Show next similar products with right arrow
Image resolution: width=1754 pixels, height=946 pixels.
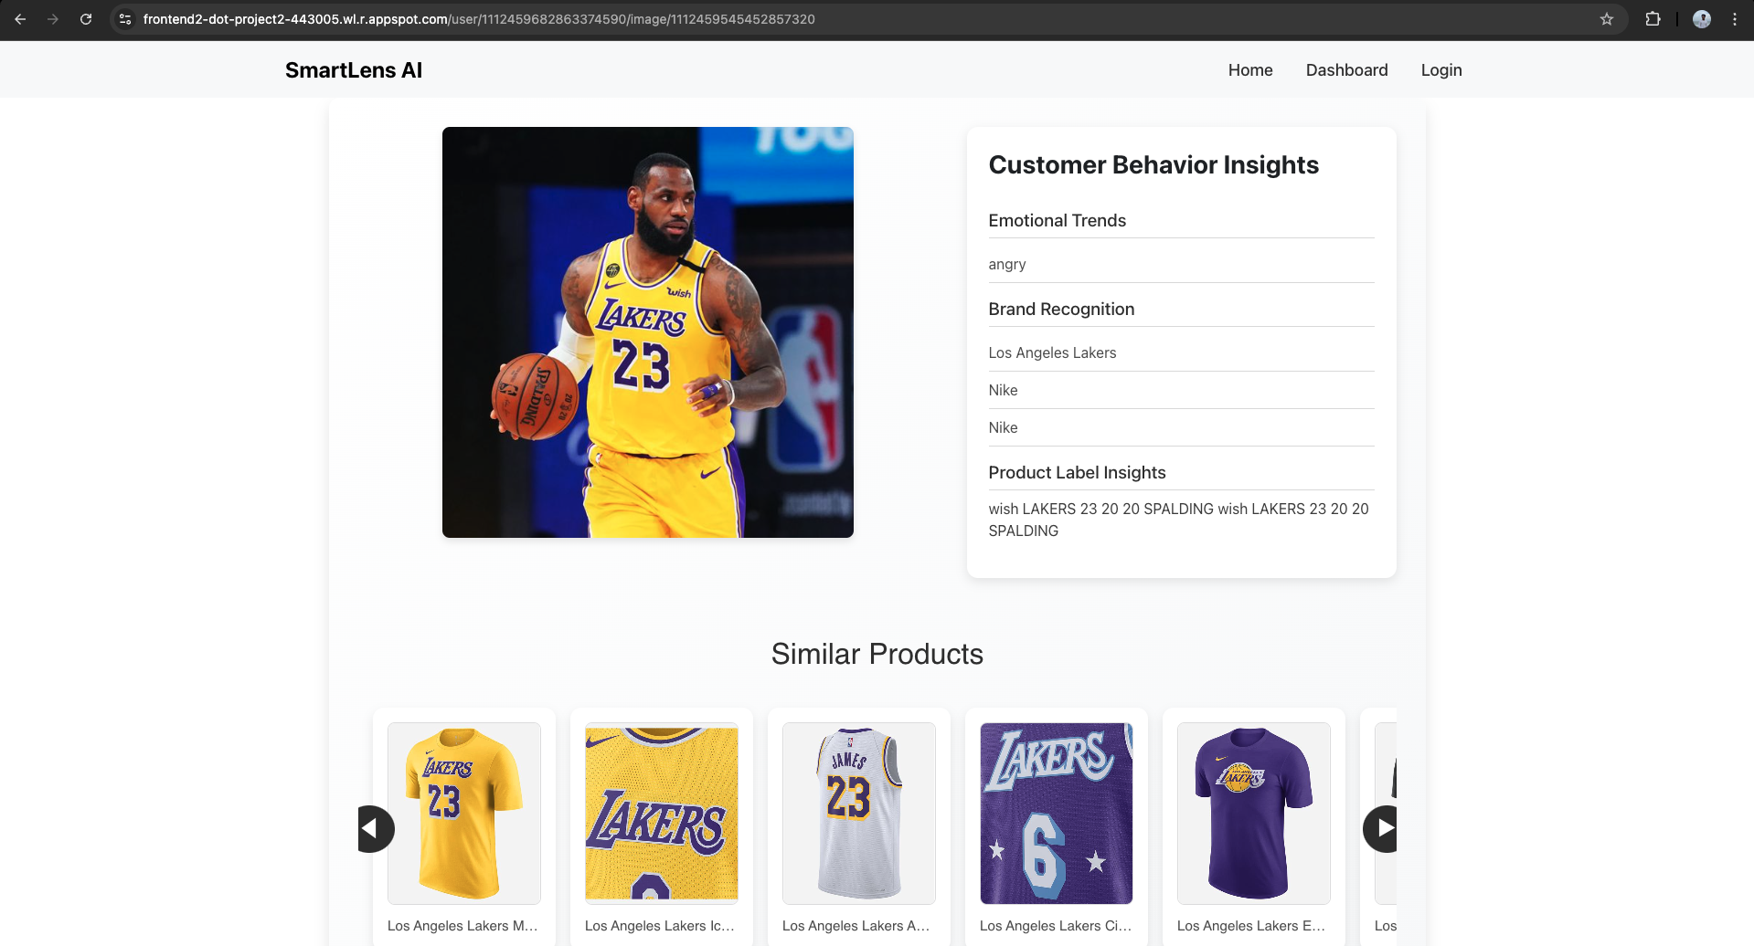1380,829
